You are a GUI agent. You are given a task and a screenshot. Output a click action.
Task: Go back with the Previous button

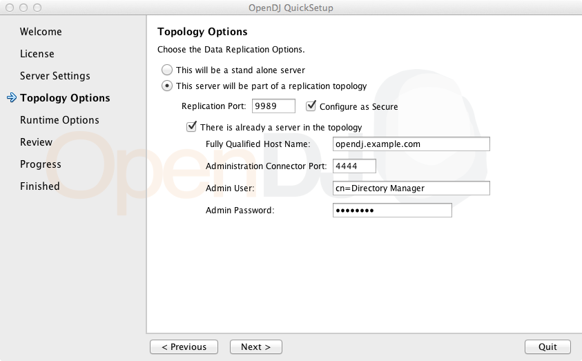tap(184, 347)
